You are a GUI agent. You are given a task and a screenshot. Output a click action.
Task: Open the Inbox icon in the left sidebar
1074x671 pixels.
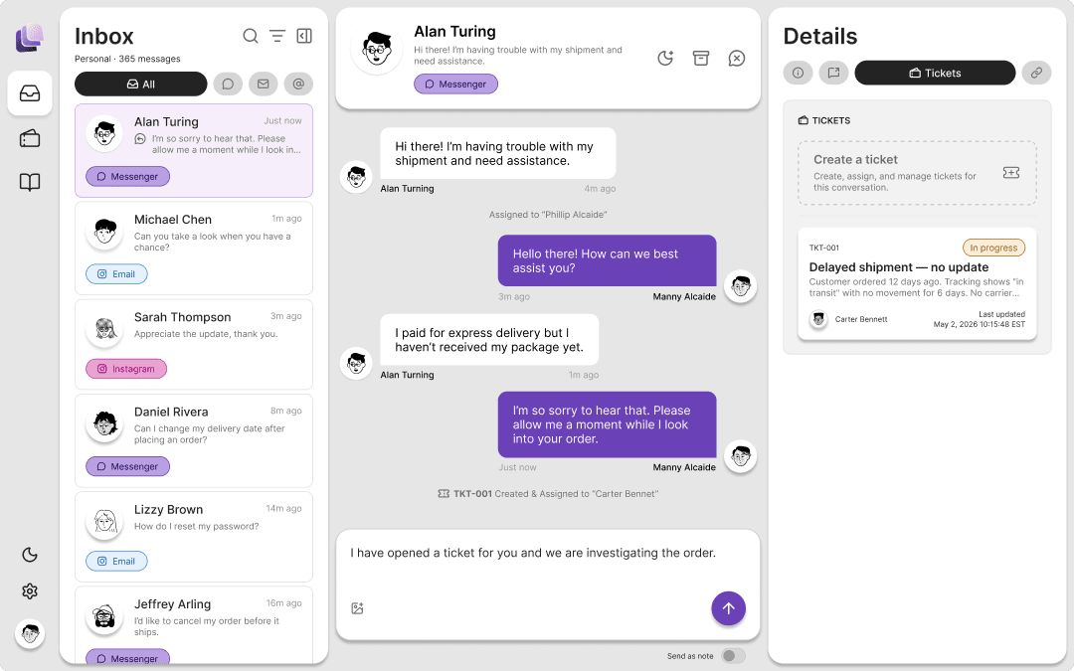pos(30,93)
